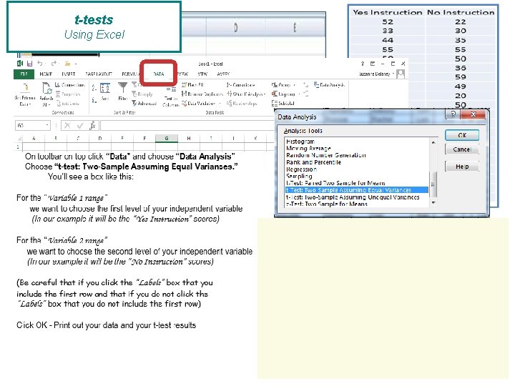Click inside the formula bar input
The image size is (515, 386).
(x=187, y=125)
